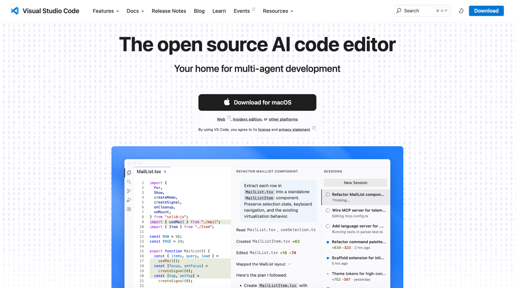The height and width of the screenshot is (288, 516).
Task: Select the "Refactor MailList compon..." session
Action: (x=356, y=197)
